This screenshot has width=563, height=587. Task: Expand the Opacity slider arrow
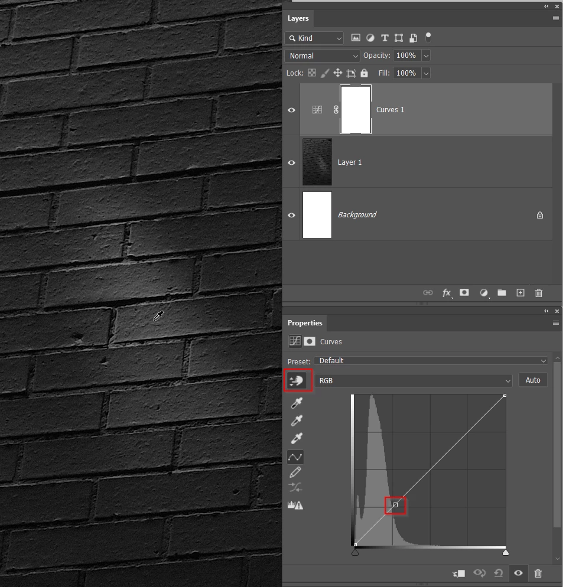426,56
